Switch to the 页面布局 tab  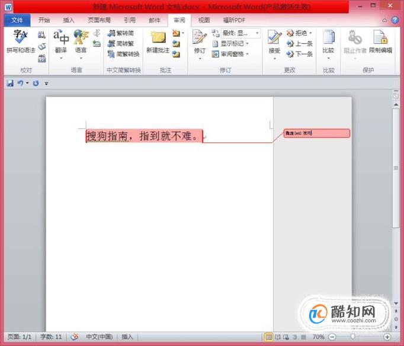click(99, 20)
